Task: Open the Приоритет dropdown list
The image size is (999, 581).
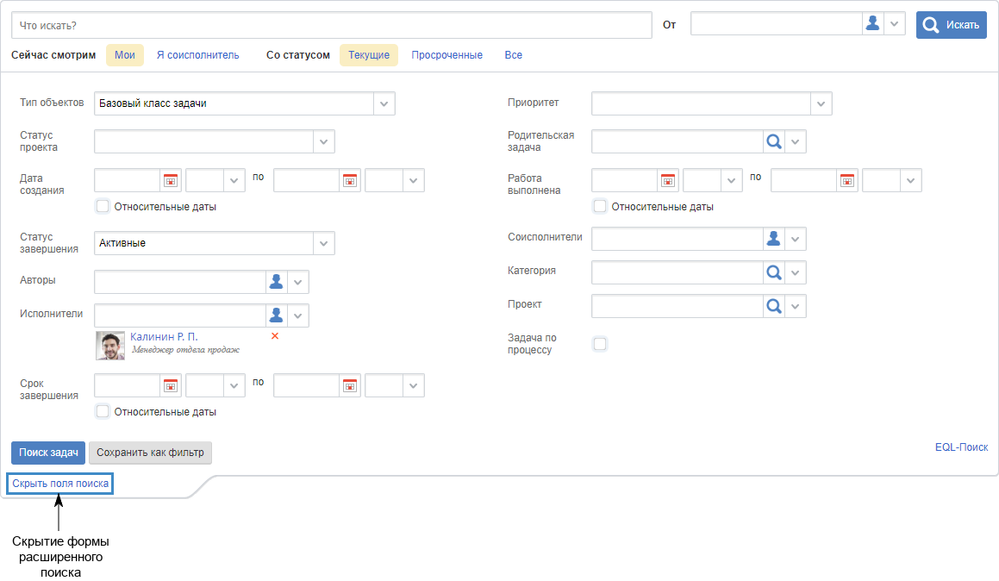Action: [x=821, y=103]
